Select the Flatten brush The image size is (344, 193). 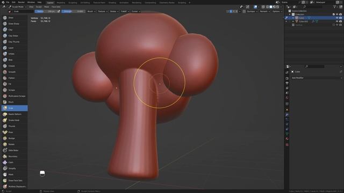point(15,78)
